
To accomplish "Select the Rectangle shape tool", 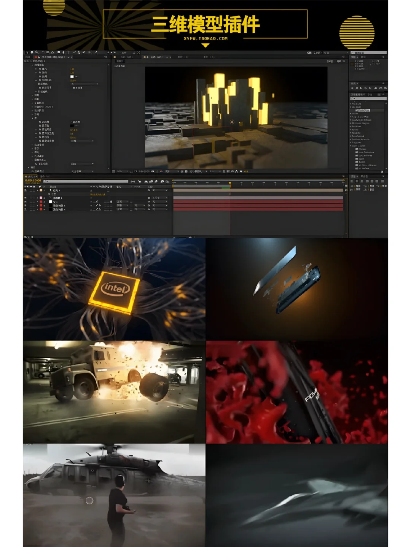I will (59, 52).
